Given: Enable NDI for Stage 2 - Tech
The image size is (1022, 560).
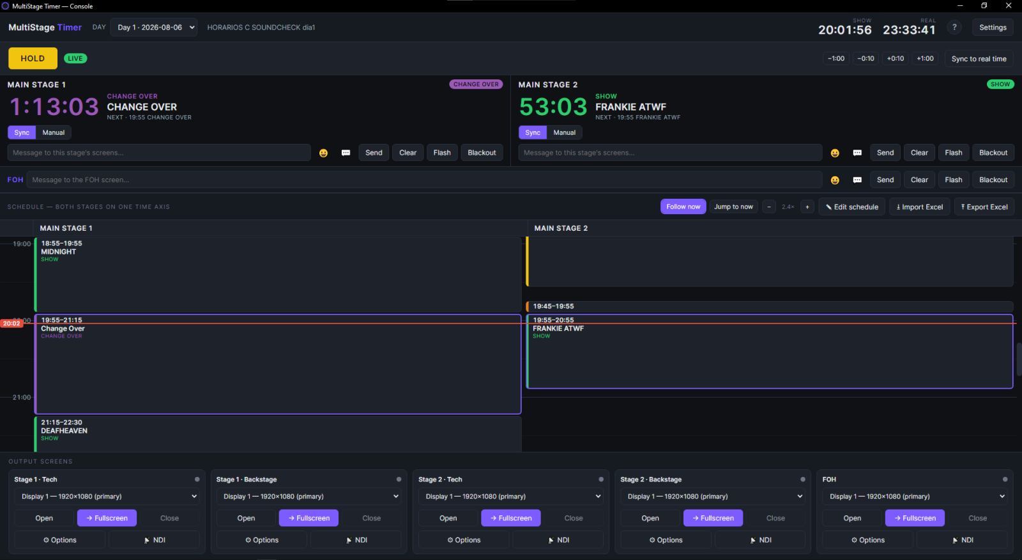Looking at the screenshot, I should (x=558, y=540).
